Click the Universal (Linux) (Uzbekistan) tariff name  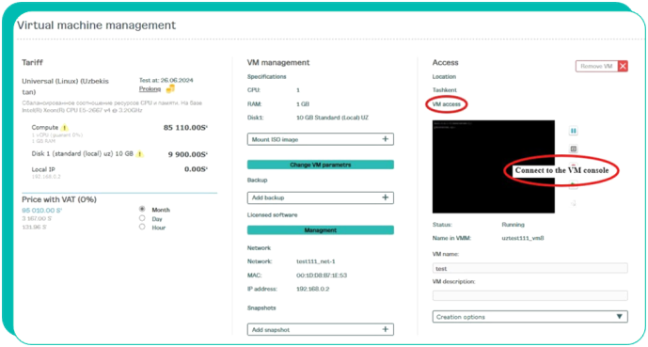pyautogui.click(x=65, y=87)
